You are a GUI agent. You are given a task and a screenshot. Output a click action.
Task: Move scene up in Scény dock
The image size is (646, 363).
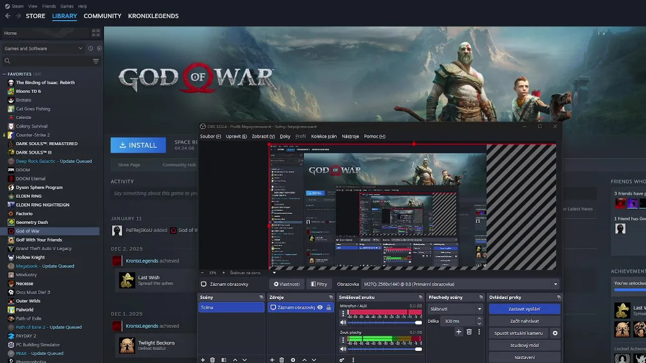coord(235,360)
